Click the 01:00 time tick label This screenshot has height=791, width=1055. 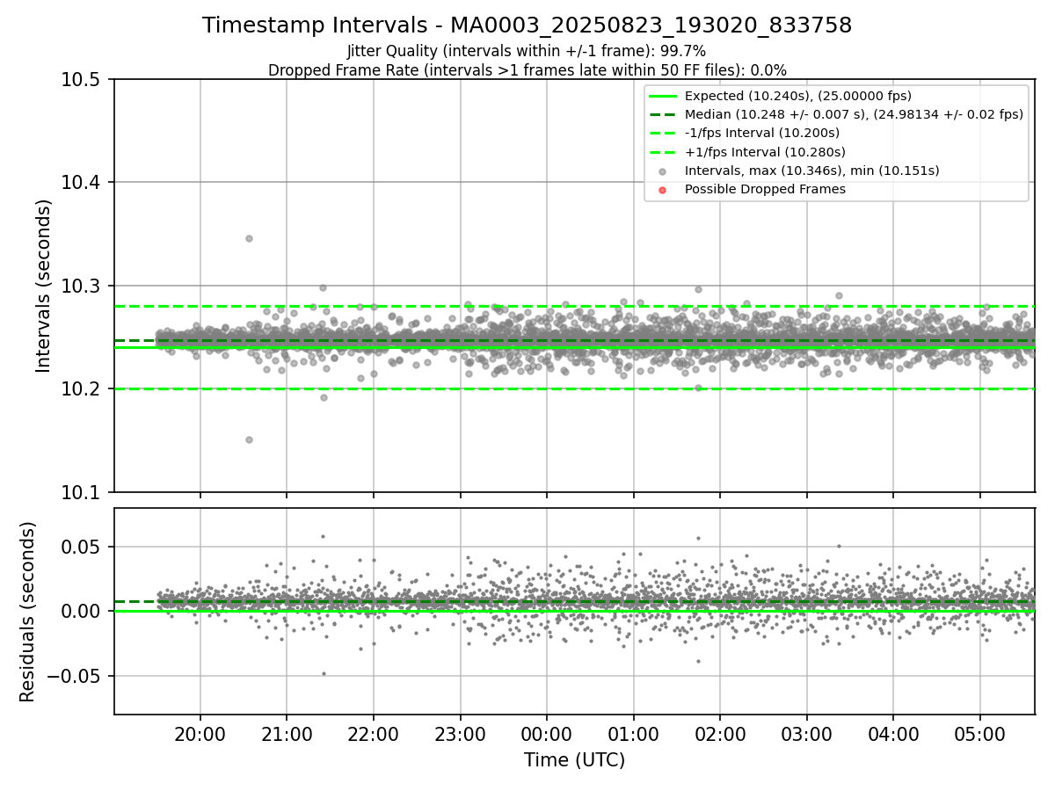tap(633, 733)
